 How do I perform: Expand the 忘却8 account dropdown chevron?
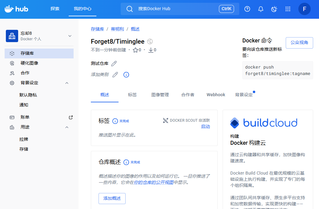pyautogui.click(x=70, y=36)
